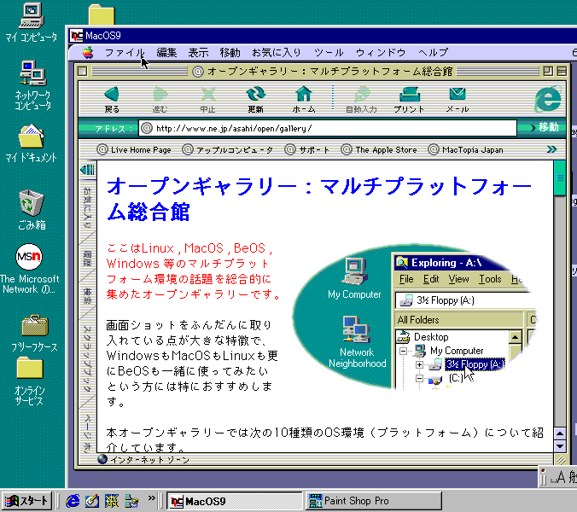Viewport: 577px width, 512px height.
Task: Click the yellow folder on desktop top
Action: coord(102,15)
